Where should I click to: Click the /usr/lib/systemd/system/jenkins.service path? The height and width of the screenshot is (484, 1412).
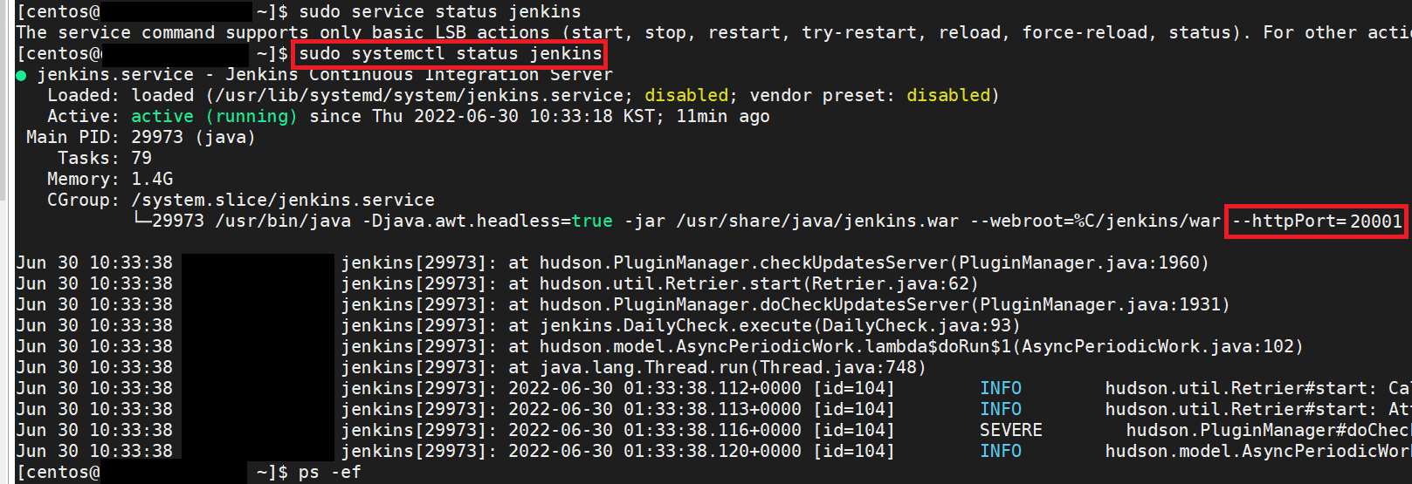(419, 95)
